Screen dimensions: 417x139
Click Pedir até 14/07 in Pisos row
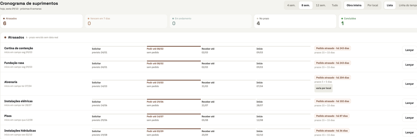(x=155, y=116)
